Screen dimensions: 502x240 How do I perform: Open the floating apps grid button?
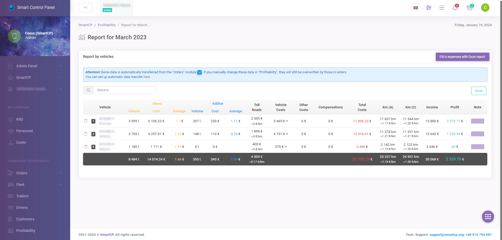tap(488, 217)
